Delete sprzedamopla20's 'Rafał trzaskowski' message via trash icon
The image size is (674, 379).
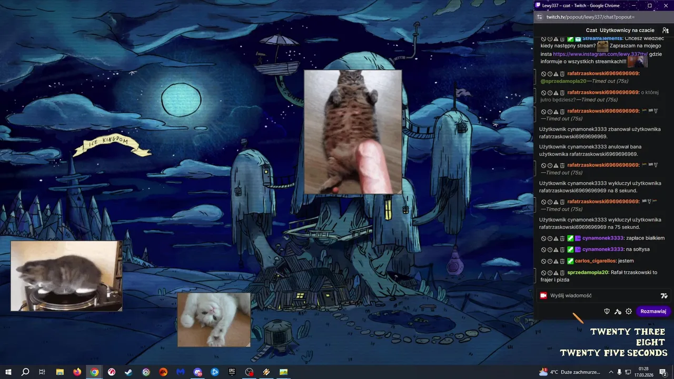[562, 273]
